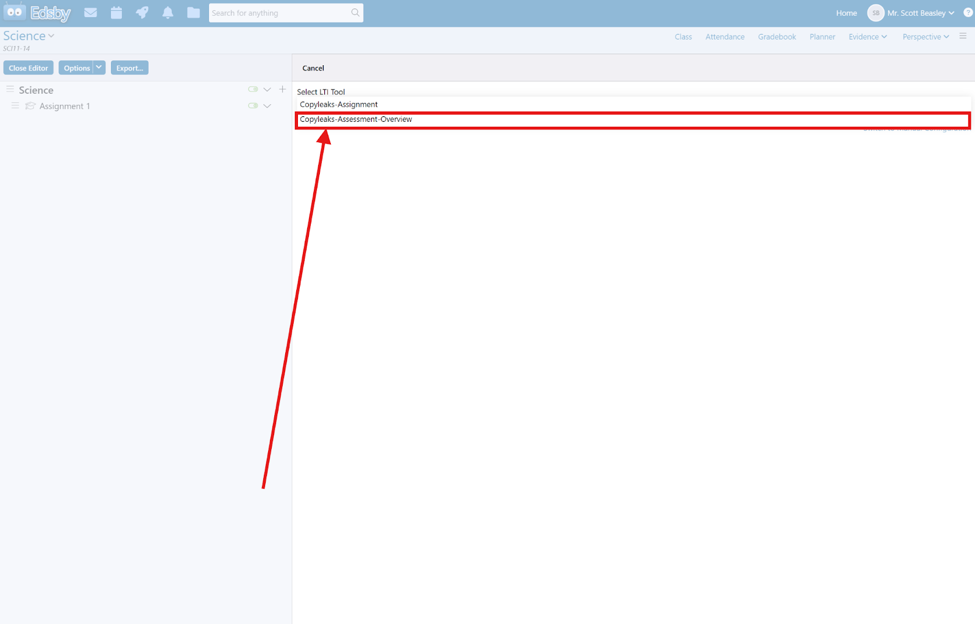
Task: Open the folder icon in the top bar
Action: pos(194,13)
